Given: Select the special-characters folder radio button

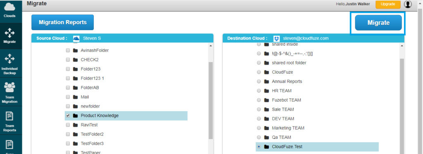Looking at the screenshot, I should coord(259,54).
